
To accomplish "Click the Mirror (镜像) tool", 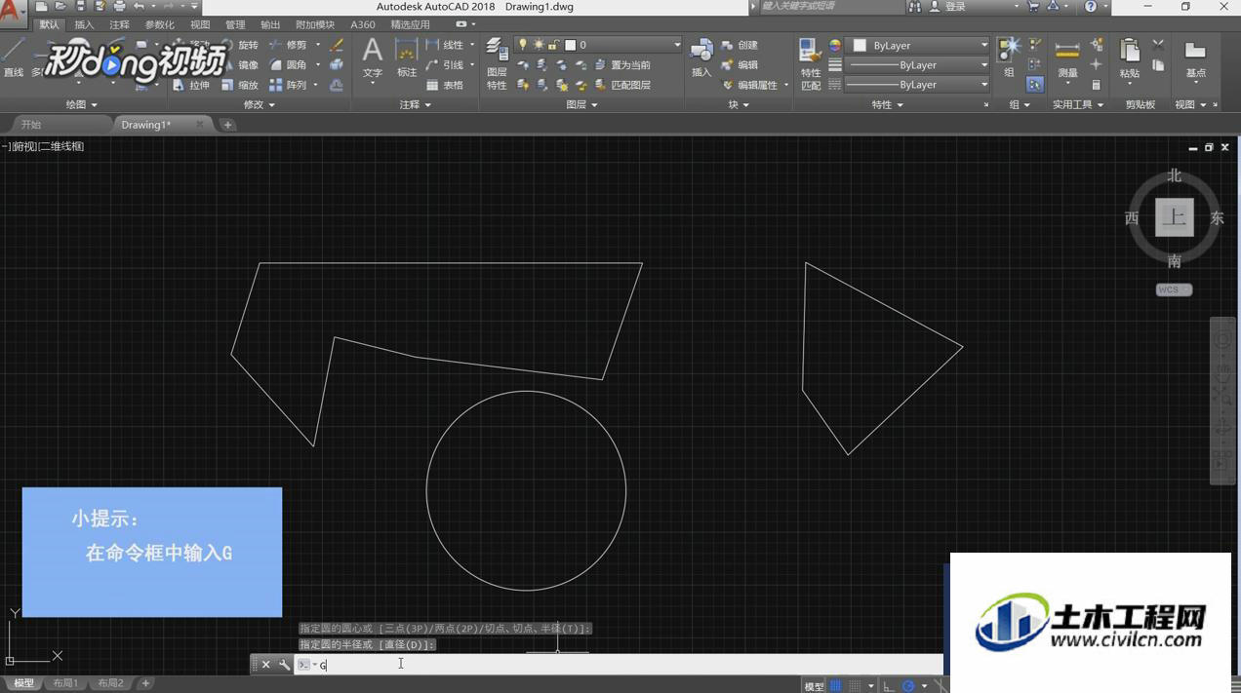I will tap(240, 65).
